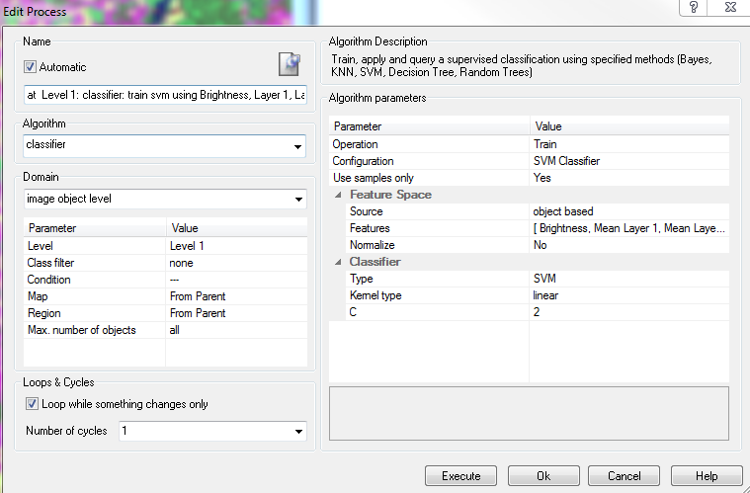The width and height of the screenshot is (750, 493).
Task: Click the Cancel button
Action: tap(625, 476)
